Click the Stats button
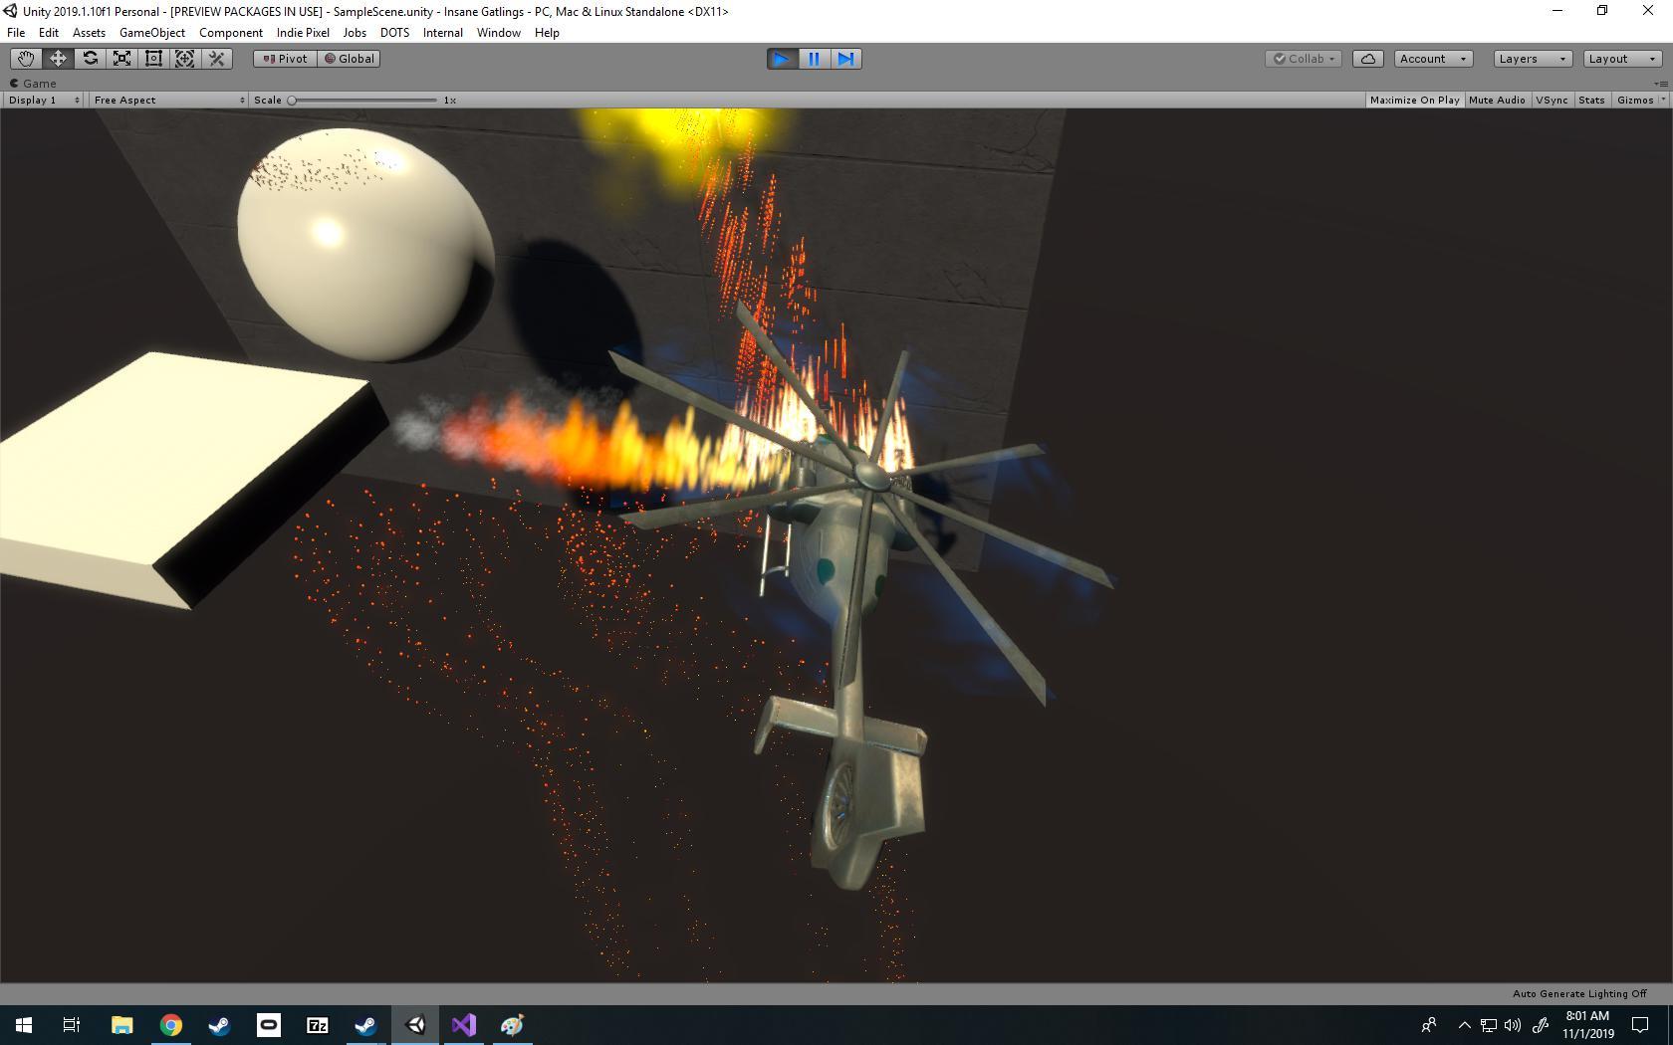The height and width of the screenshot is (1045, 1673). pyautogui.click(x=1591, y=101)
